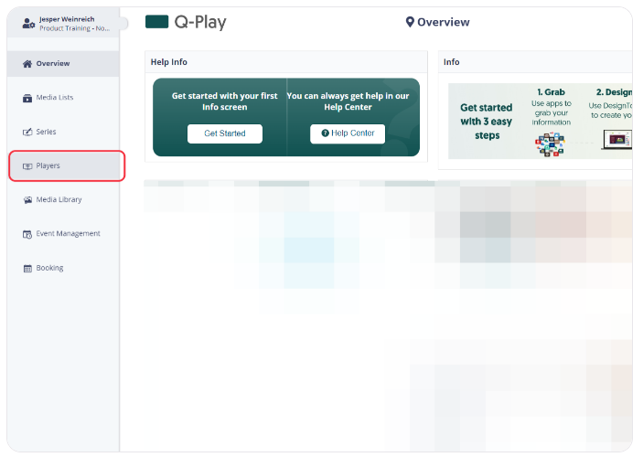Click the Jesper Weinreich user name
This screenshot has width=643, height=457.
point(67,19)
